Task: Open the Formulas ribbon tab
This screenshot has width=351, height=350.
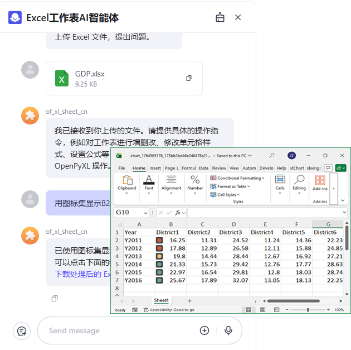Action: tap(188, 168)
